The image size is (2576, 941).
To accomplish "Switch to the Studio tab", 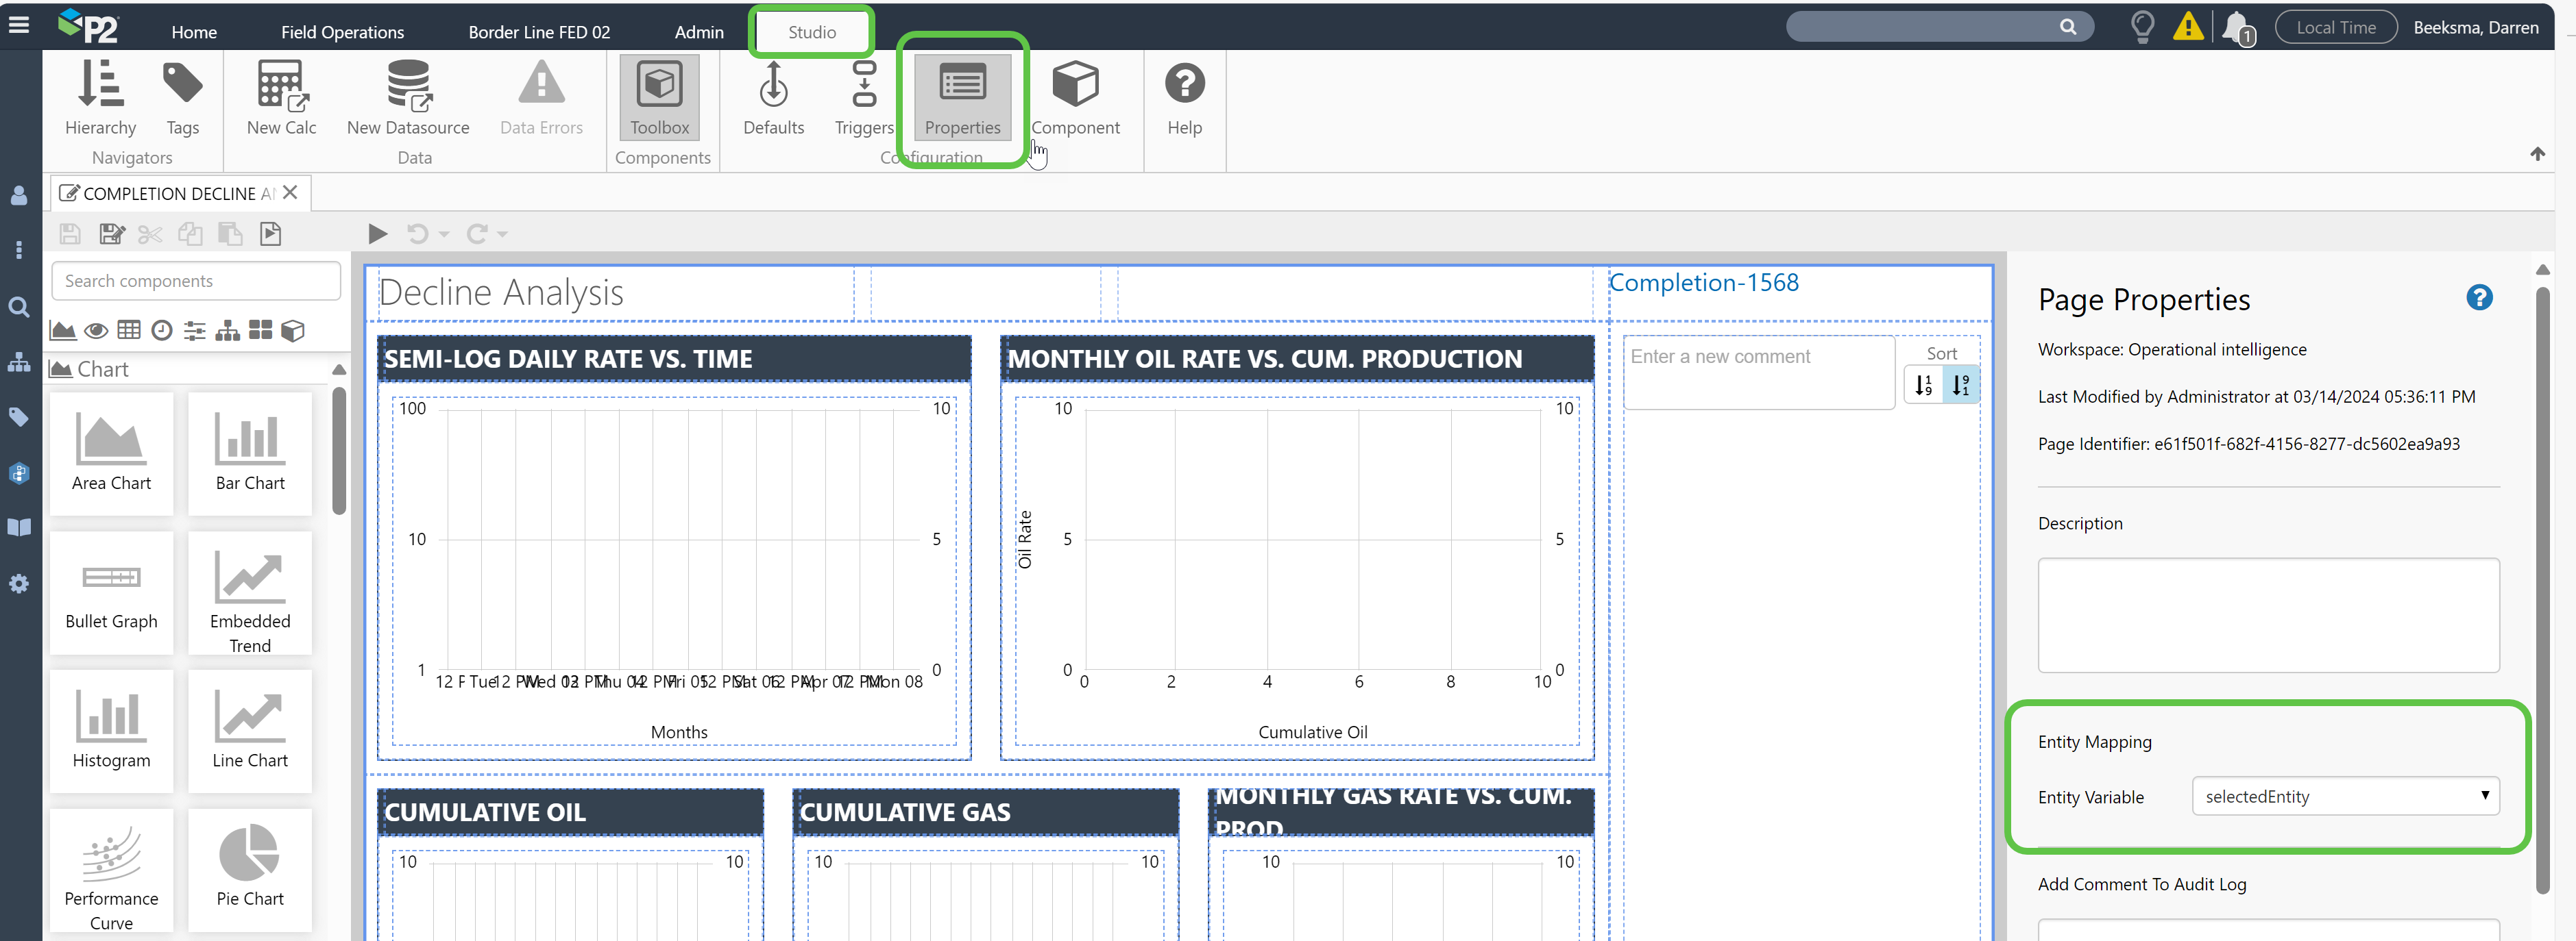I will point(811,32).
